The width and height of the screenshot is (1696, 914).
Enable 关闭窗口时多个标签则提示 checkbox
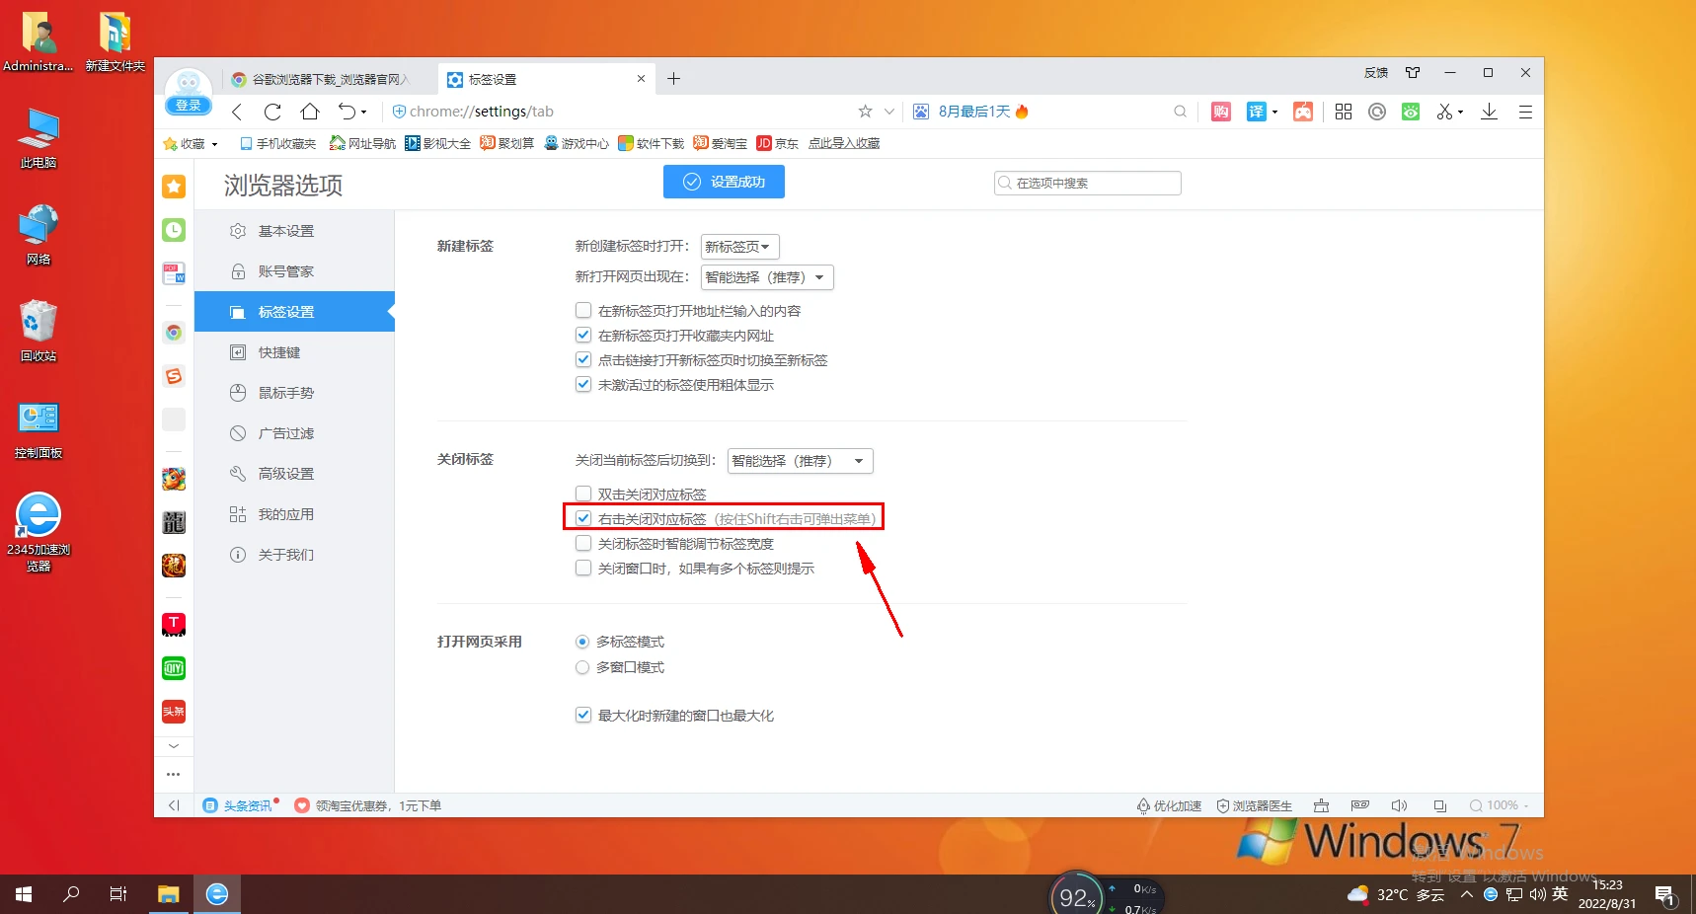click(583, 569)
